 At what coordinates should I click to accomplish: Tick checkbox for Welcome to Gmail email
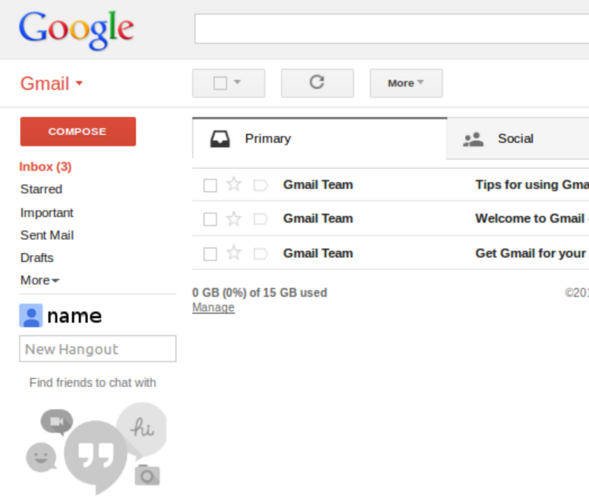[x=210, y=219]
